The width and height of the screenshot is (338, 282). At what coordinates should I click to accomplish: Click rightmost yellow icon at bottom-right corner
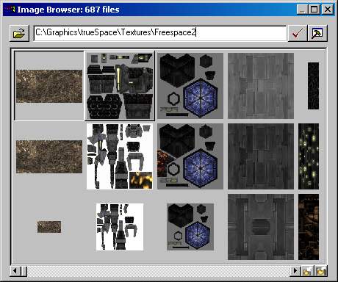click(321, 271)
